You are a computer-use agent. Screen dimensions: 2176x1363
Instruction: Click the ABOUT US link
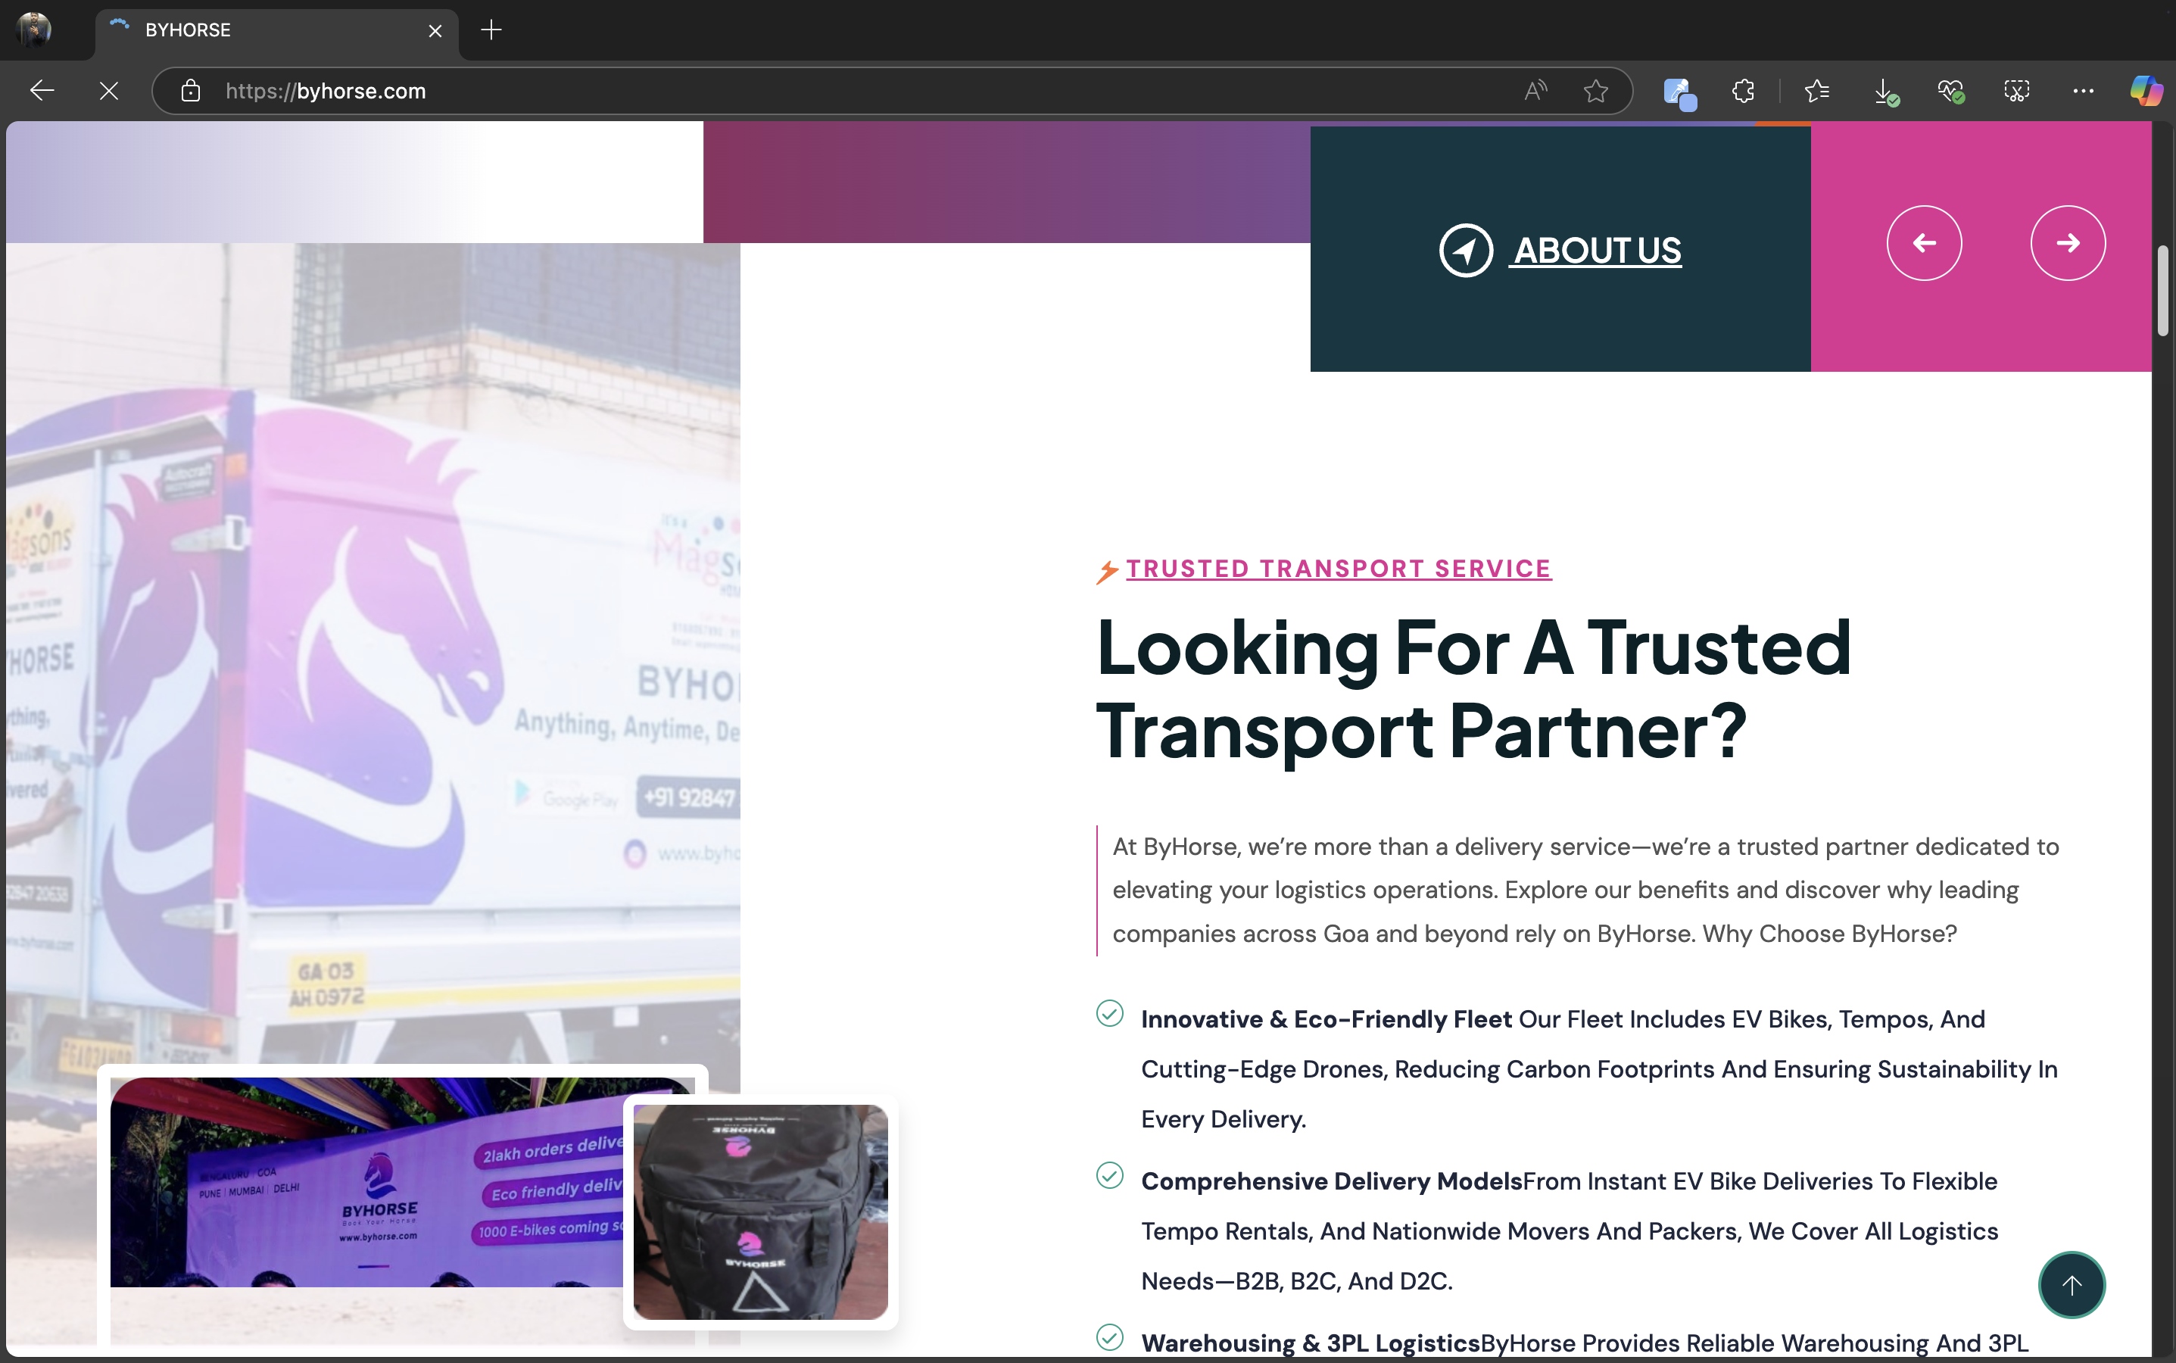click(x=1595, y=251)
